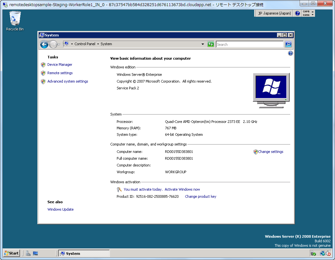Open the Start menu
This screenshot has height=260, width=335.
click(x=12, y=253)
